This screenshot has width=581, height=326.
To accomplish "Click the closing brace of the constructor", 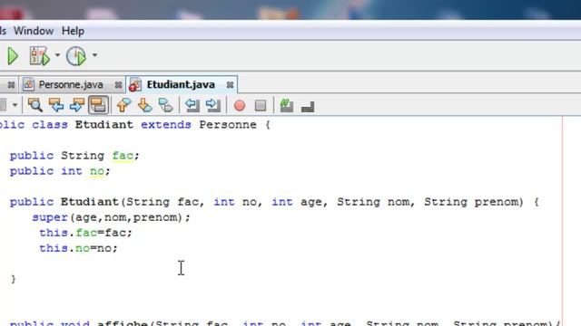I will [x=14, y=279].
